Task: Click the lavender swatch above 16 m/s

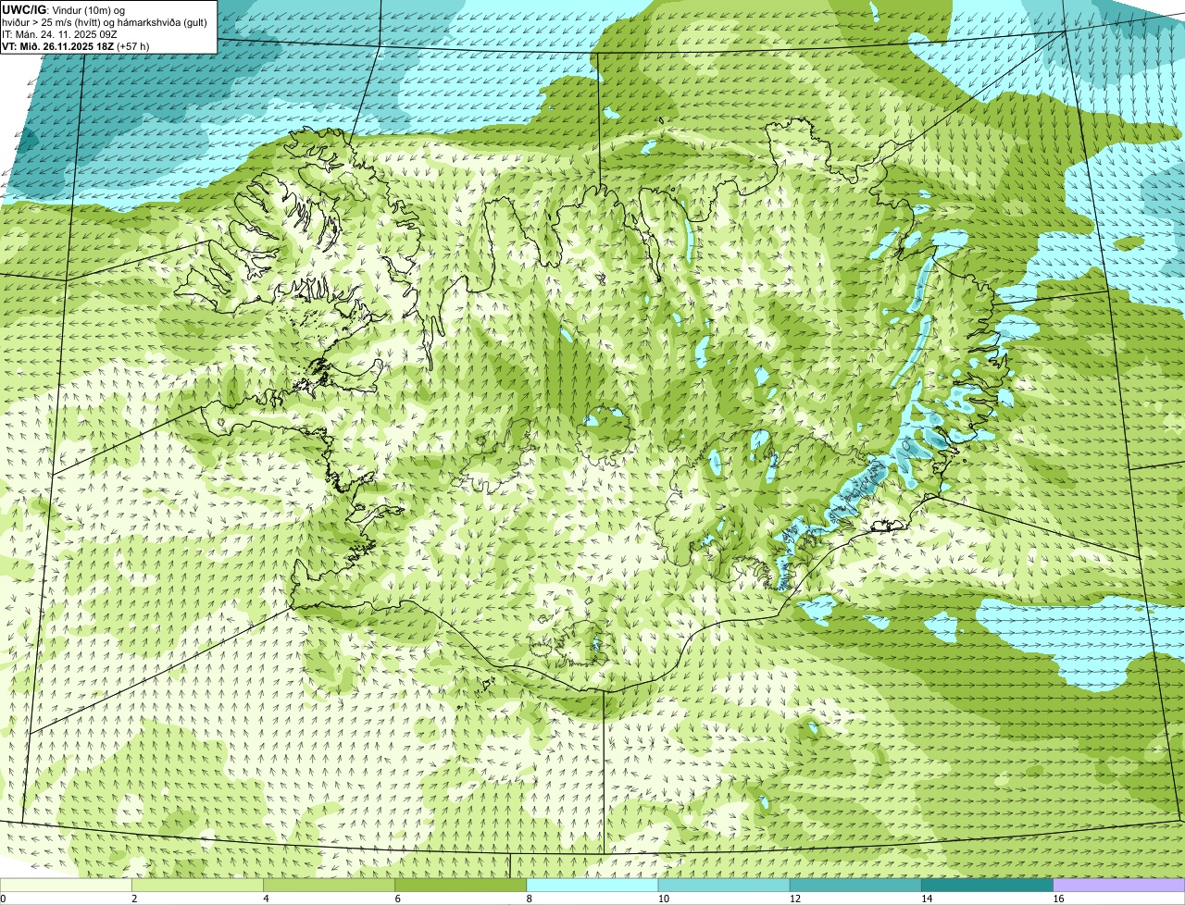Action: click(1119, 885)
